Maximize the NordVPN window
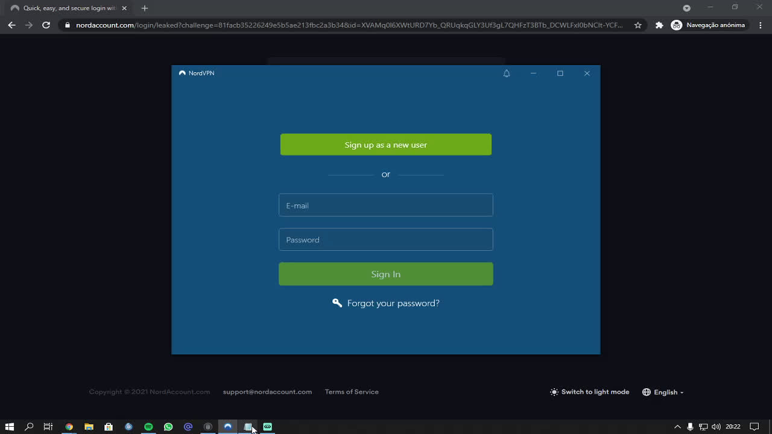Viewport: 772px width, 434px height. [560, 73]
